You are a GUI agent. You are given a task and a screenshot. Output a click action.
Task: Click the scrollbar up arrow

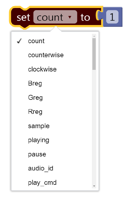coord(94,36)
